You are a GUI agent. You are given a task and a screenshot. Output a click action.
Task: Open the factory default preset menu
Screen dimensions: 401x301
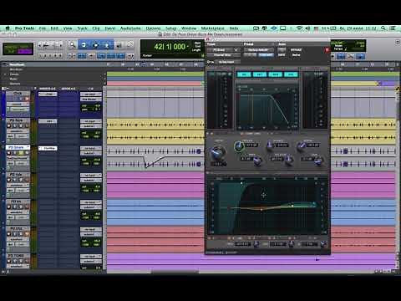point(259,50)
